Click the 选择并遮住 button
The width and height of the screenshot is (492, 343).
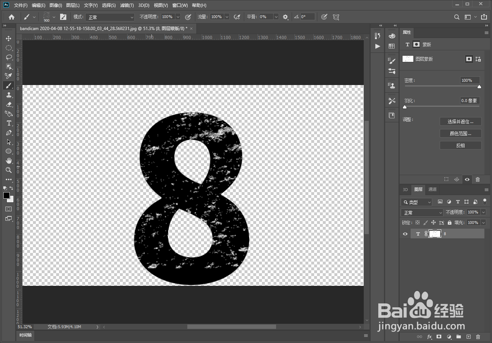point(460,122)
